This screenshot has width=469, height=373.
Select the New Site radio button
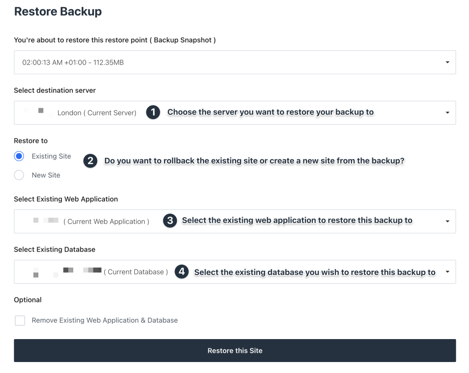pos(19,175)
